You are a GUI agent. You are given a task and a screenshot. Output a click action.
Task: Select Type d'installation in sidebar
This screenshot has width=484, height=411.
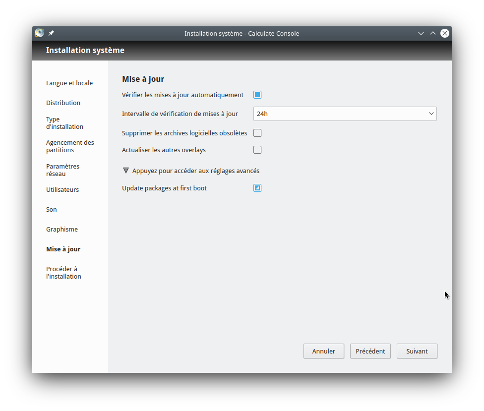64,123
